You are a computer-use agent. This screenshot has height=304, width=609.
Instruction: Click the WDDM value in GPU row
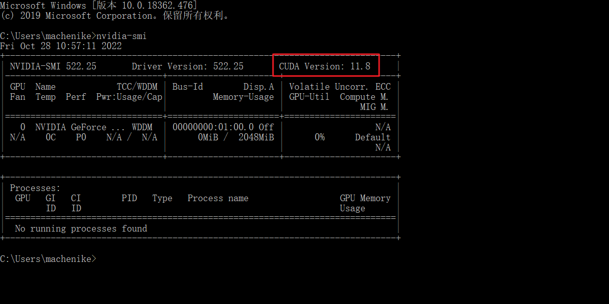click(142, 127)
